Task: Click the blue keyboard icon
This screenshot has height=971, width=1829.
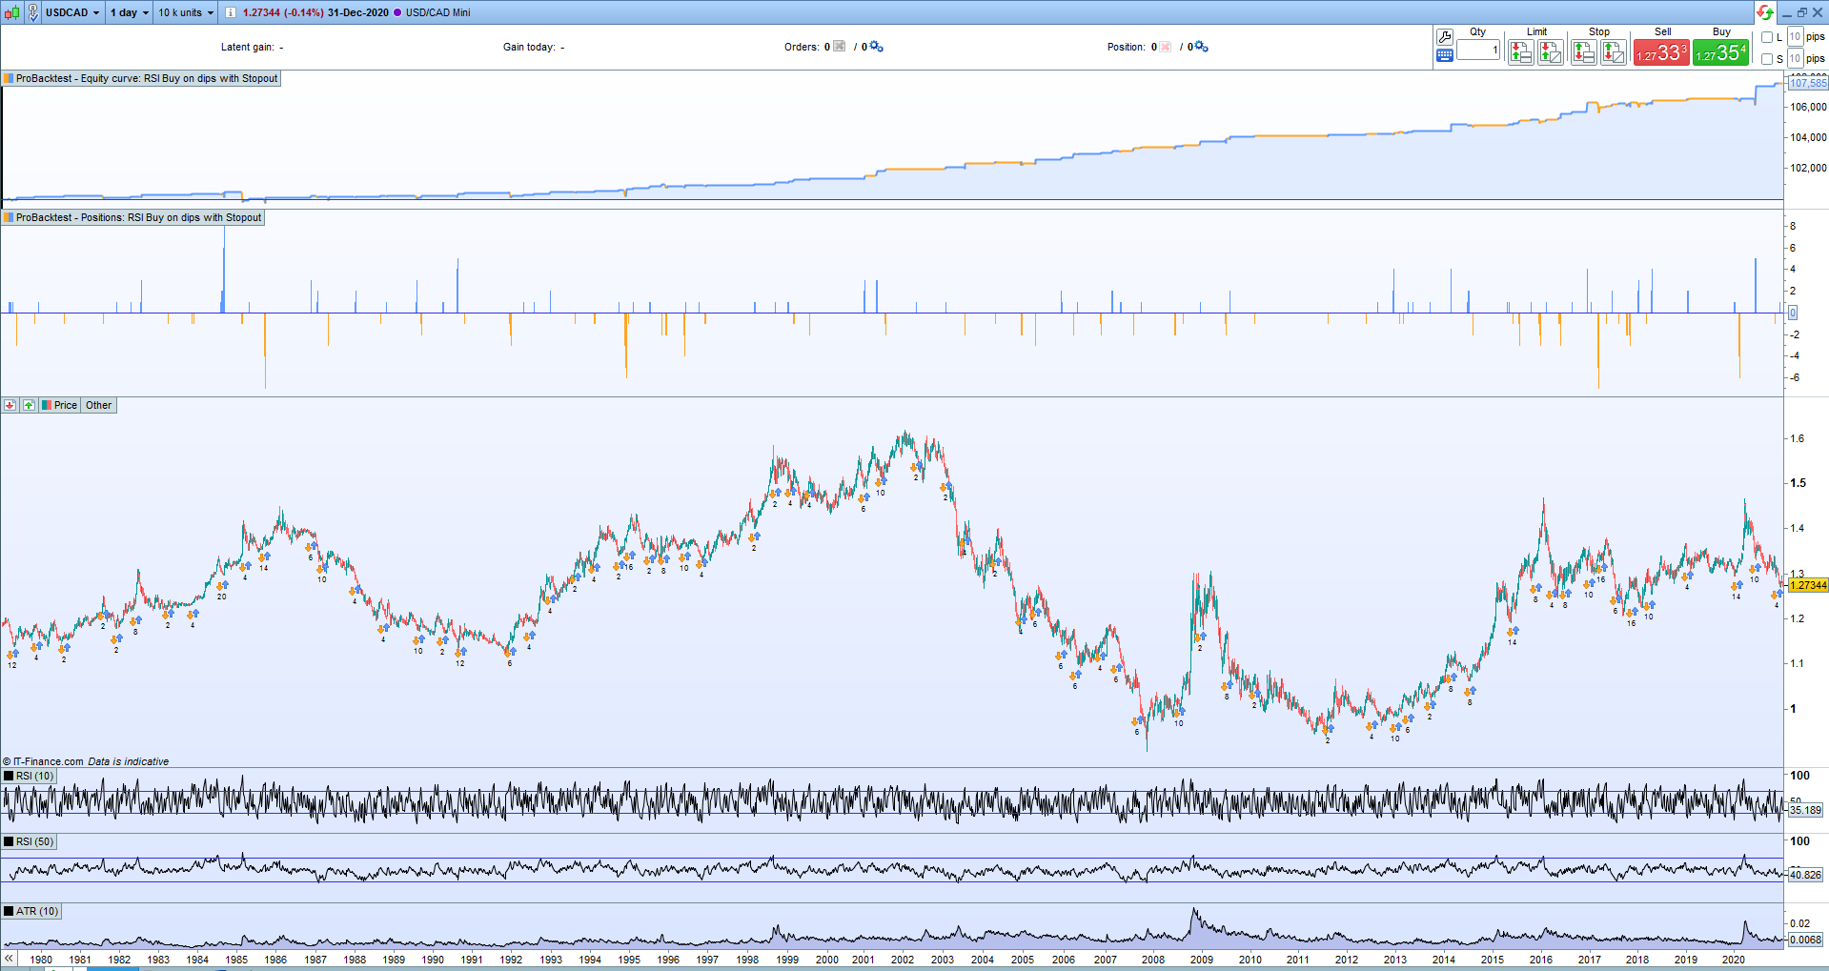Action: pyautogui.click(x=1445, y=55)
